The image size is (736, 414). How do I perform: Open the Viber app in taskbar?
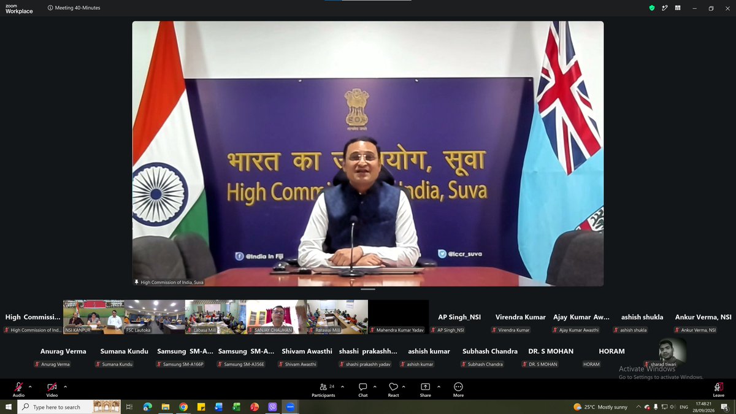[x=272, y=407]
